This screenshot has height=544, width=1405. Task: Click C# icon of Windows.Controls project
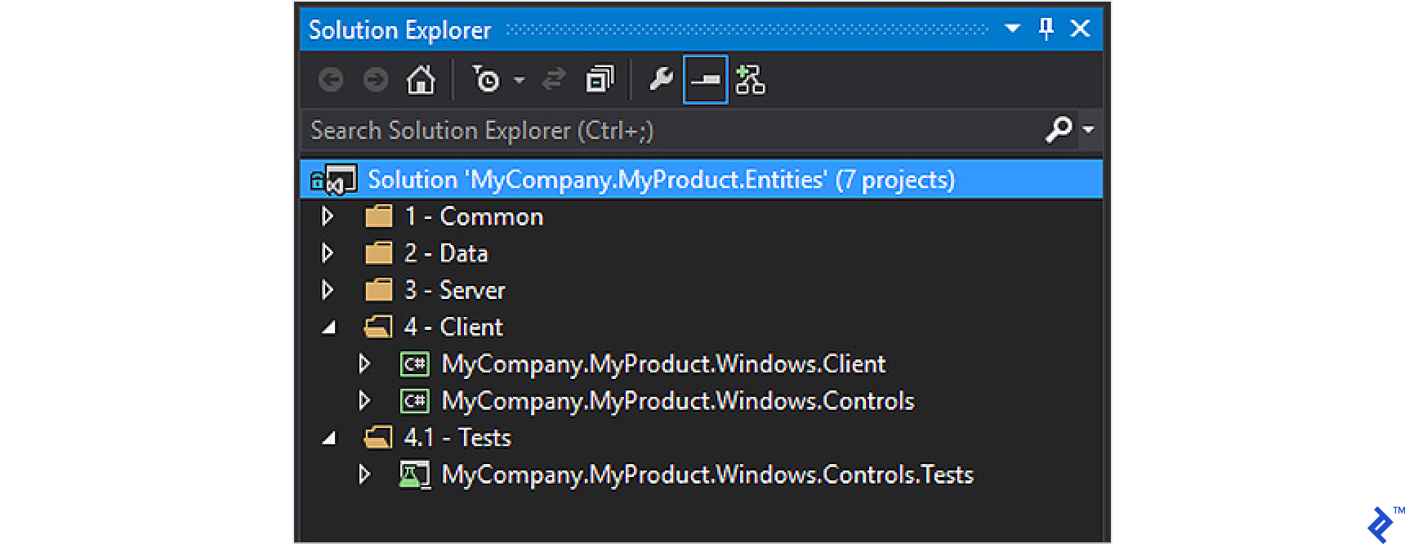(415, 400)
